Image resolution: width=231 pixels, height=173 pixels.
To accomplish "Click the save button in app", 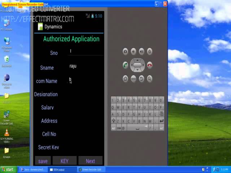I will tap(43, 161).
